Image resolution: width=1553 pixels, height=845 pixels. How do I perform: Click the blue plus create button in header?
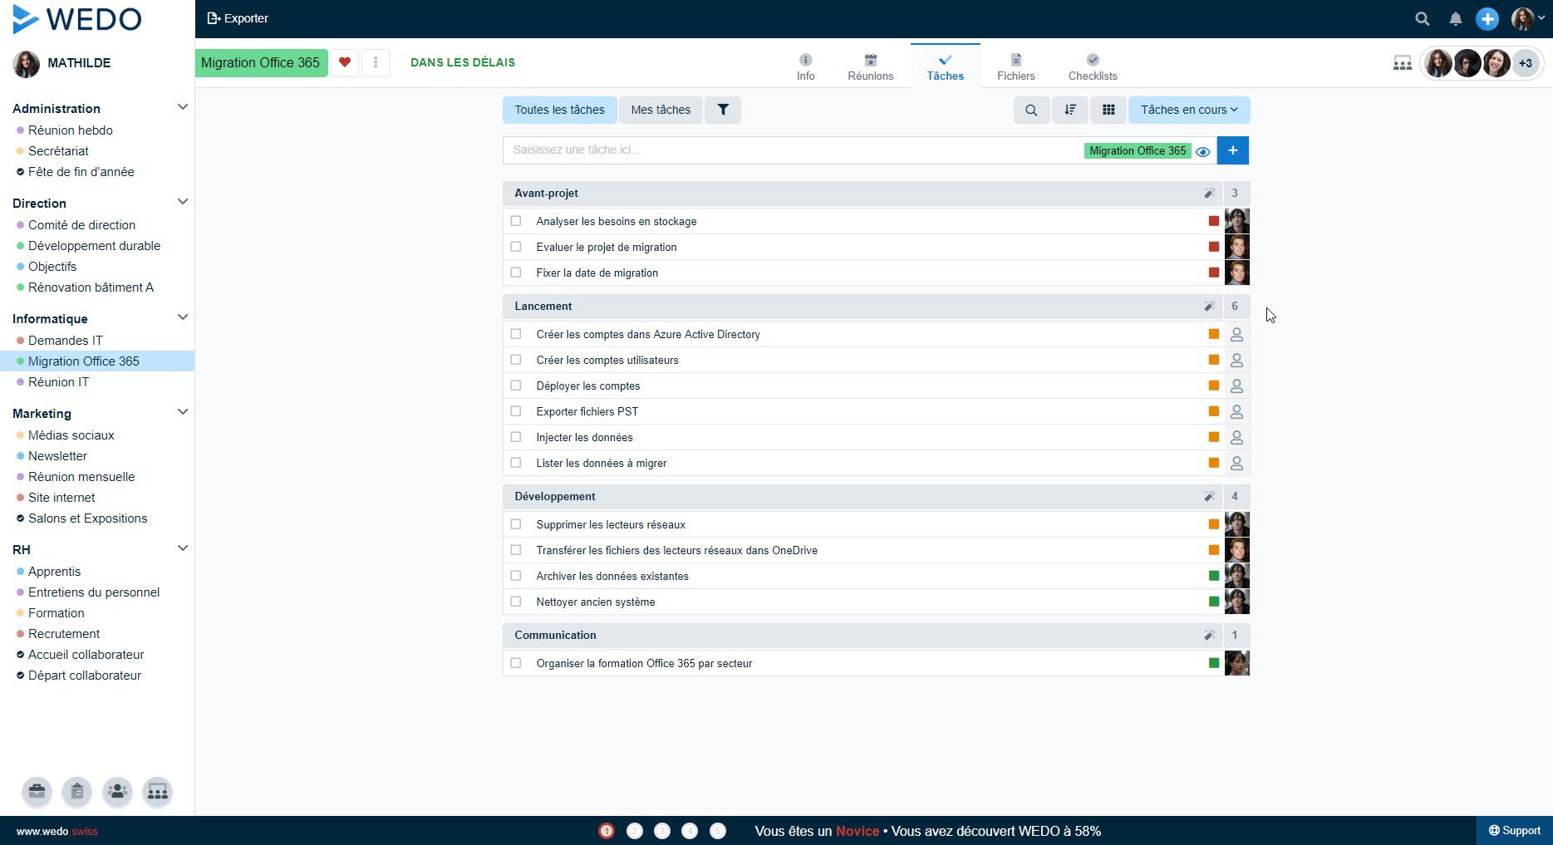(1487, 18)
